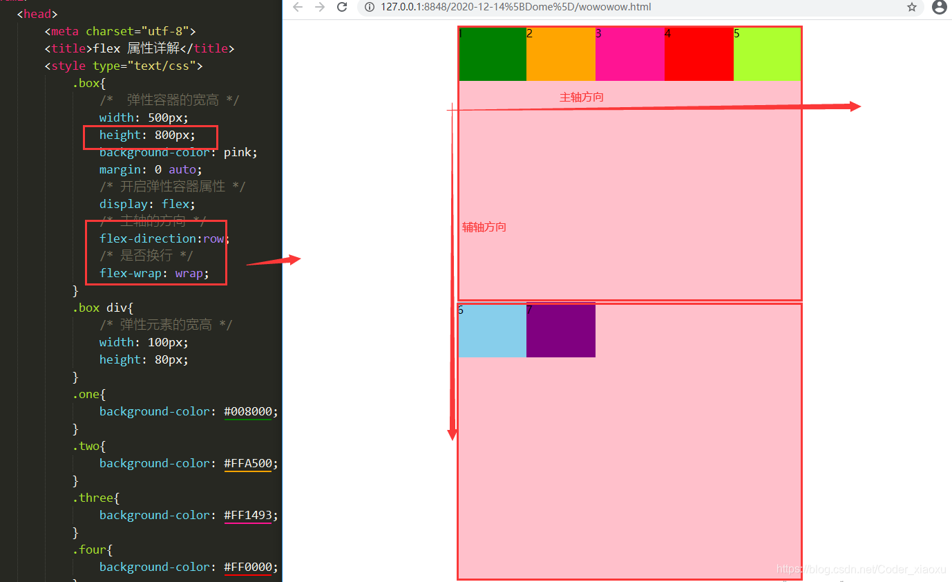
Task: Click the 'margin: 0 auto;' line
Action: coord(151,169)
